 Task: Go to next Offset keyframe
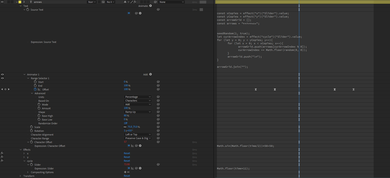pos(8,89)
